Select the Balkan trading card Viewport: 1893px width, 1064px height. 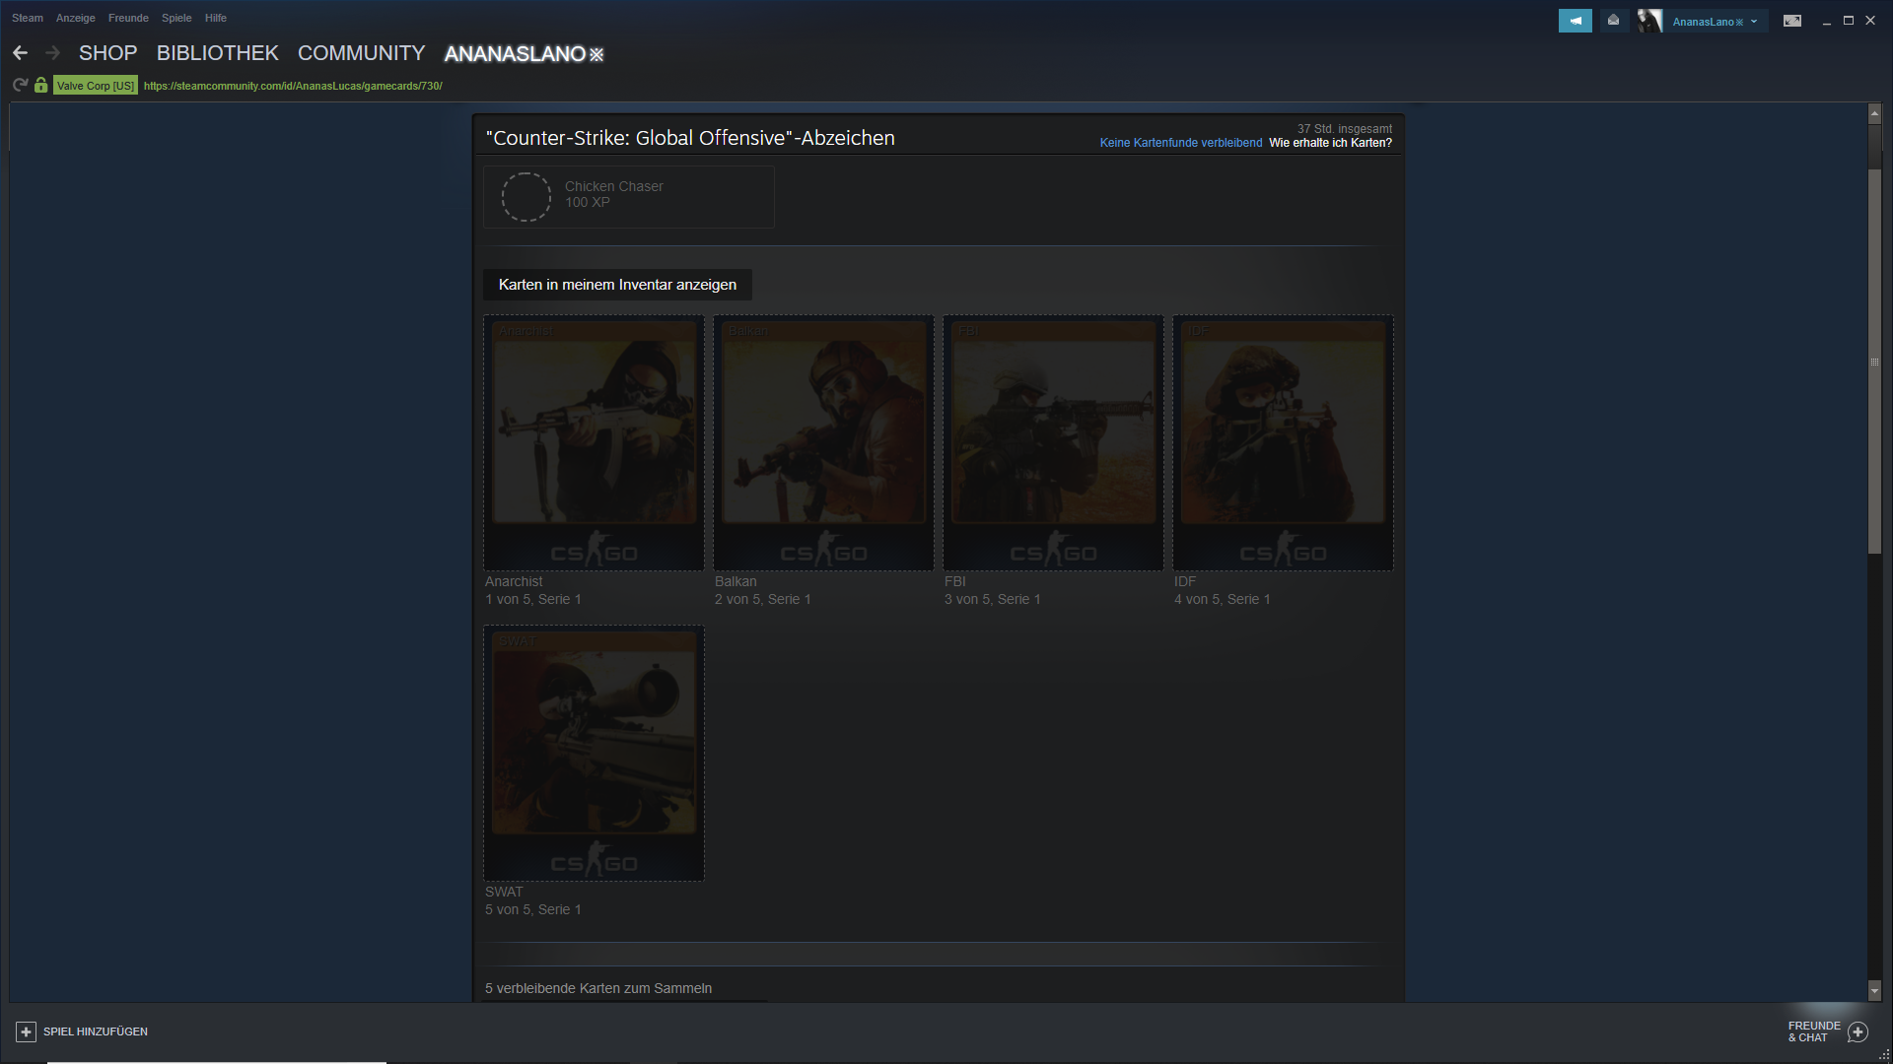(x=823, y=442)
